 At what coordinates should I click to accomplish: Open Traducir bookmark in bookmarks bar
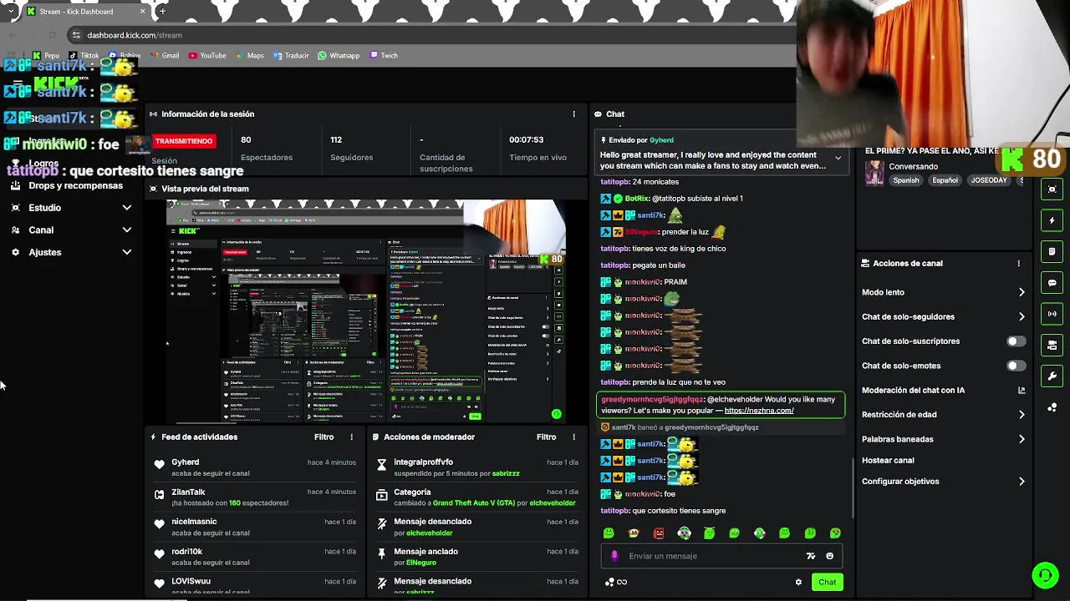pos(290,56)
